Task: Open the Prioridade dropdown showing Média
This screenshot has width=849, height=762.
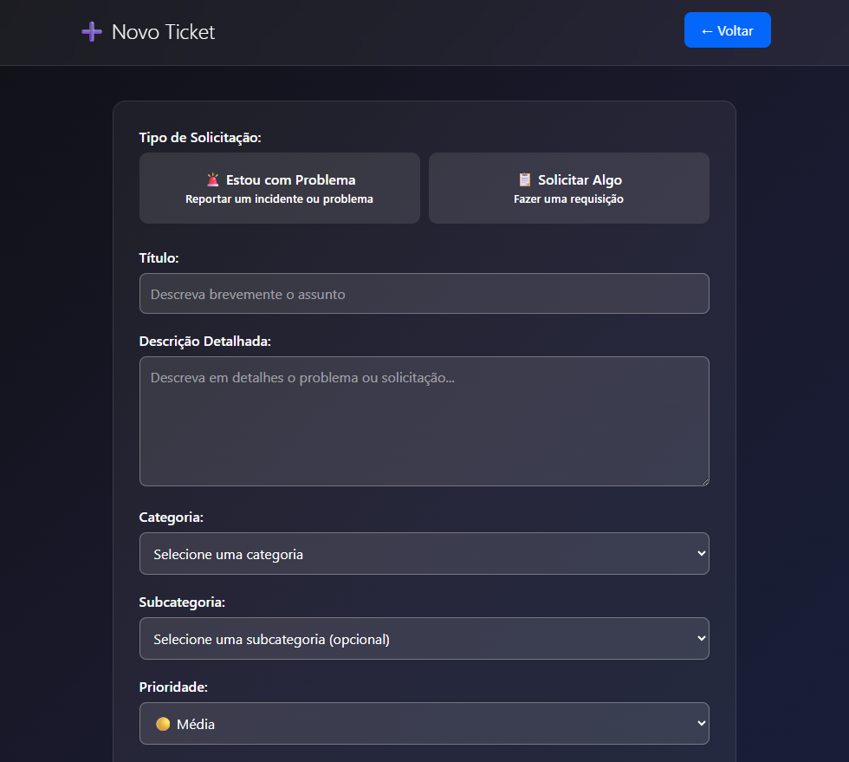Action: pyautogui.click(x=424, y=724)
